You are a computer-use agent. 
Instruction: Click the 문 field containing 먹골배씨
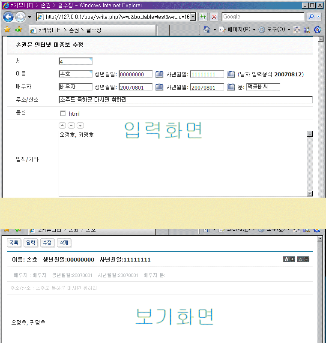coord(263,87)
